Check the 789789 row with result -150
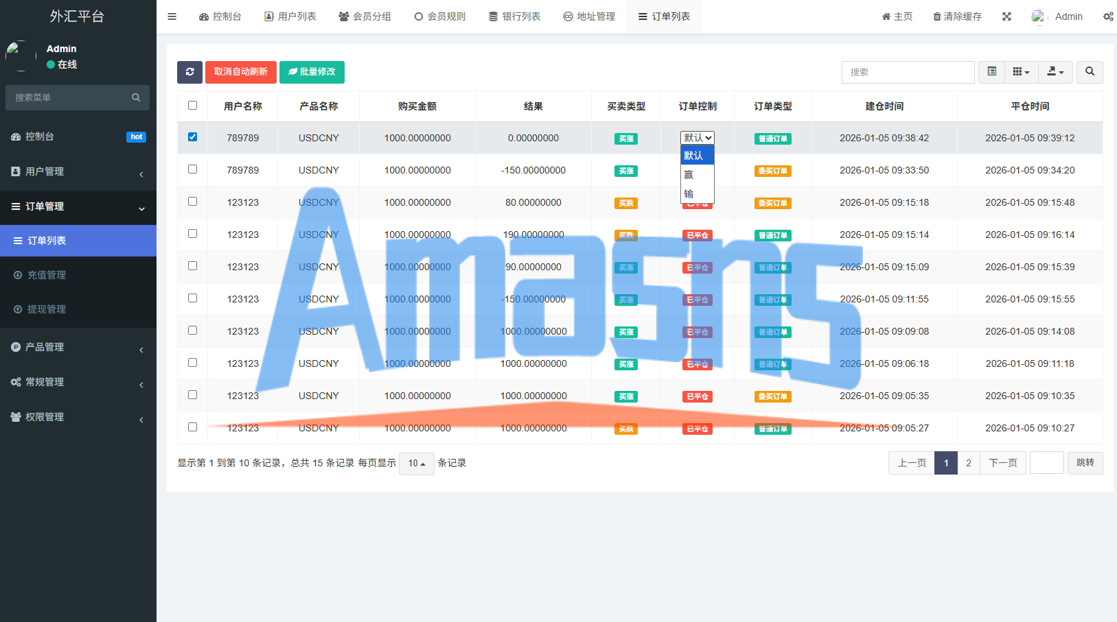1117x622 pixels. (192, 169)
